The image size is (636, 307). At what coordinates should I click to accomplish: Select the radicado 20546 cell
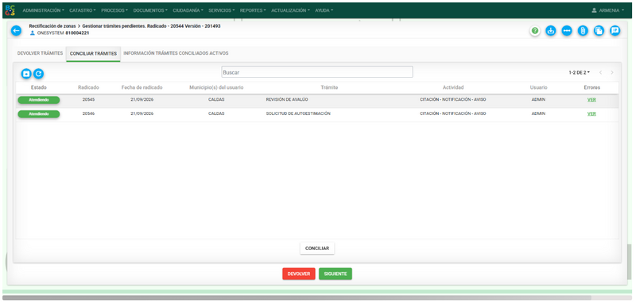[88, 113]
